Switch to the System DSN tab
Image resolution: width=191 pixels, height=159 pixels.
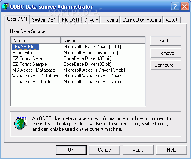pos(44,20)
